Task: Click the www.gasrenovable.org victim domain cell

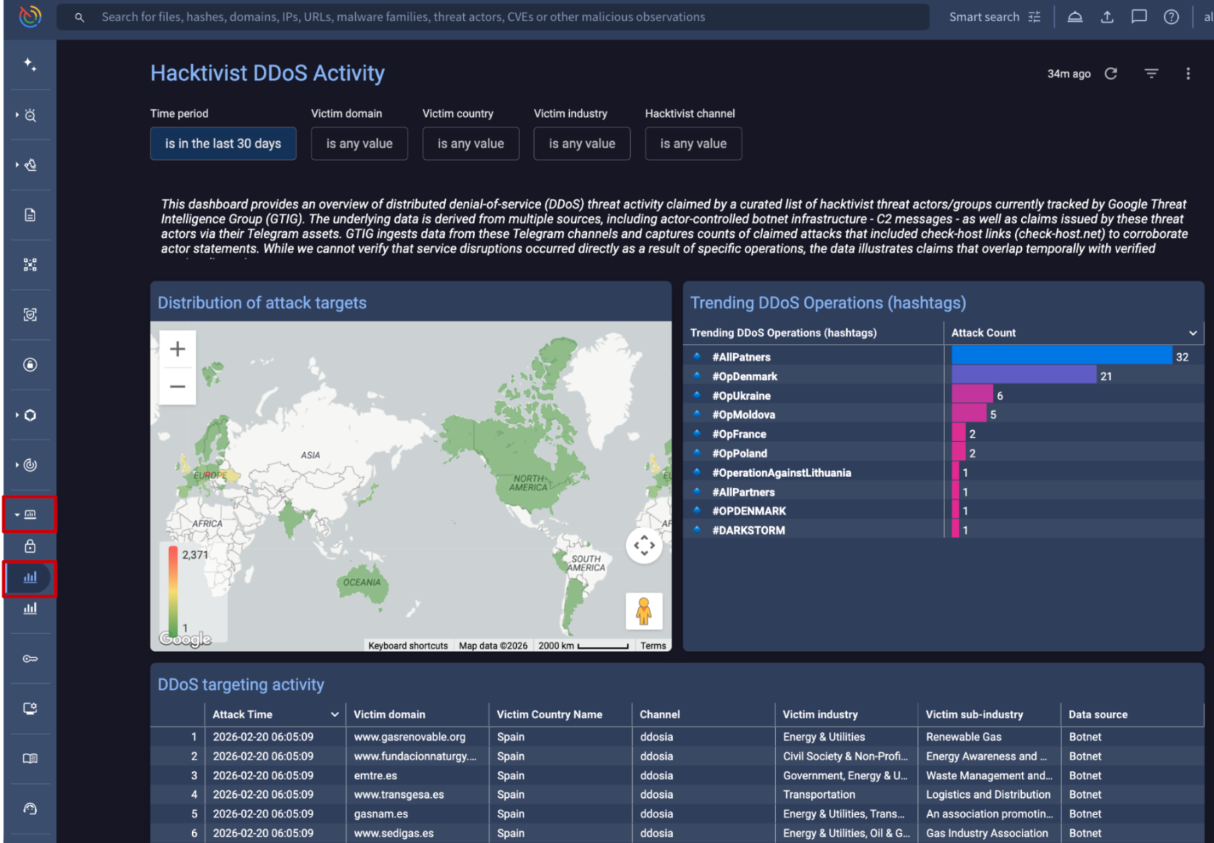Action: pos(410,737)
